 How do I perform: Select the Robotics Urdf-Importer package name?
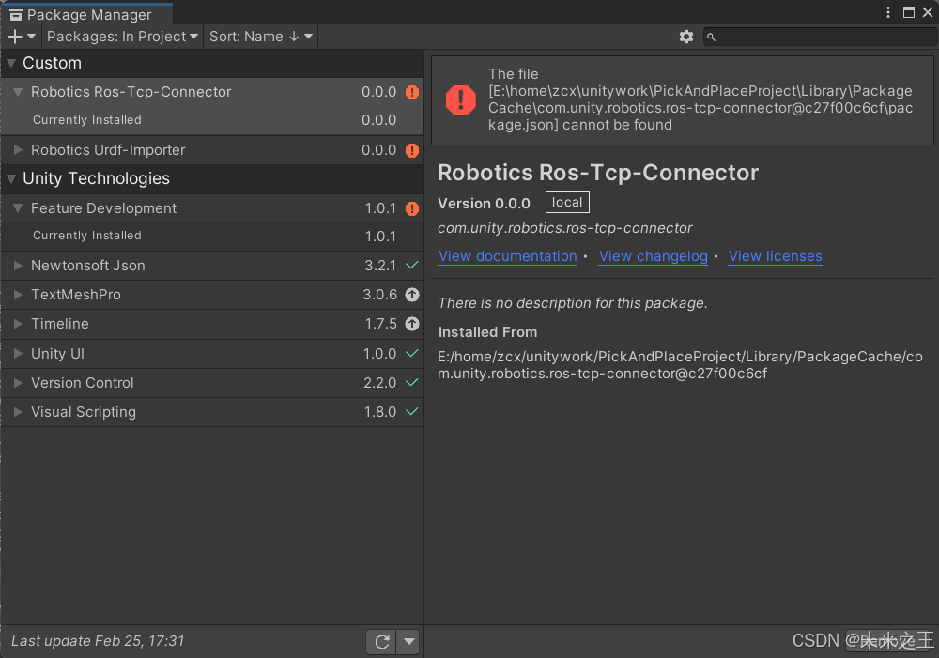108,150
